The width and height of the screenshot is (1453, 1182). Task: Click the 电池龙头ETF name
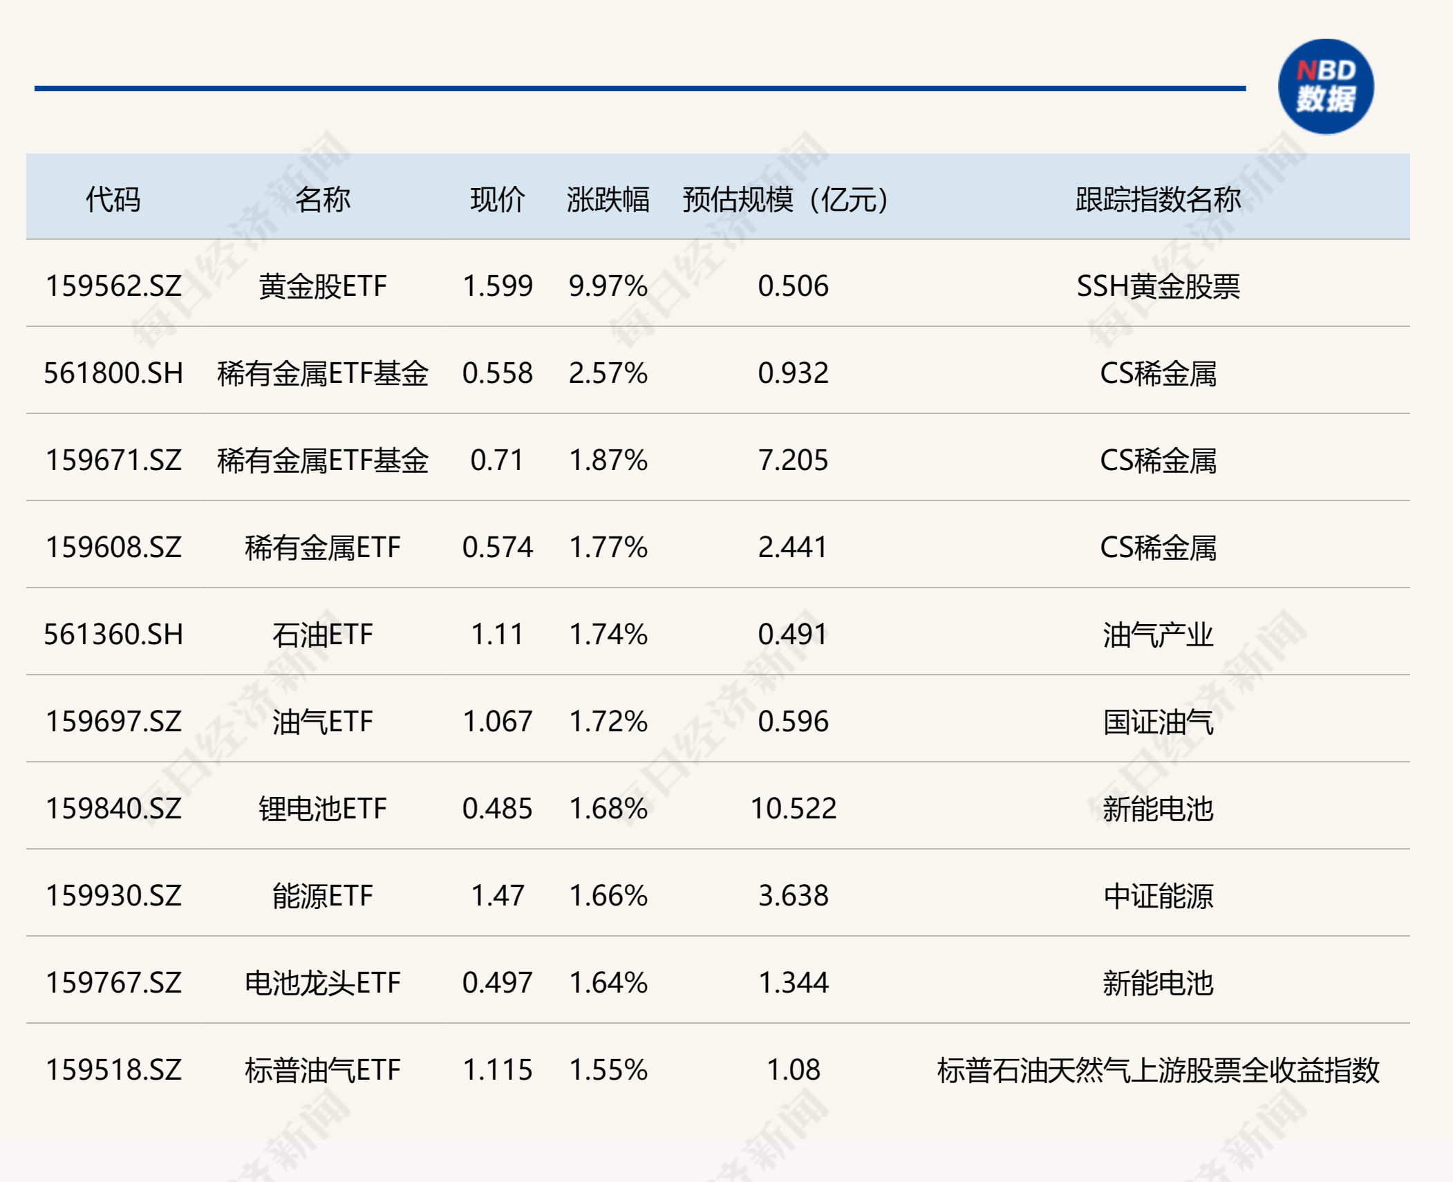(322, 983)
